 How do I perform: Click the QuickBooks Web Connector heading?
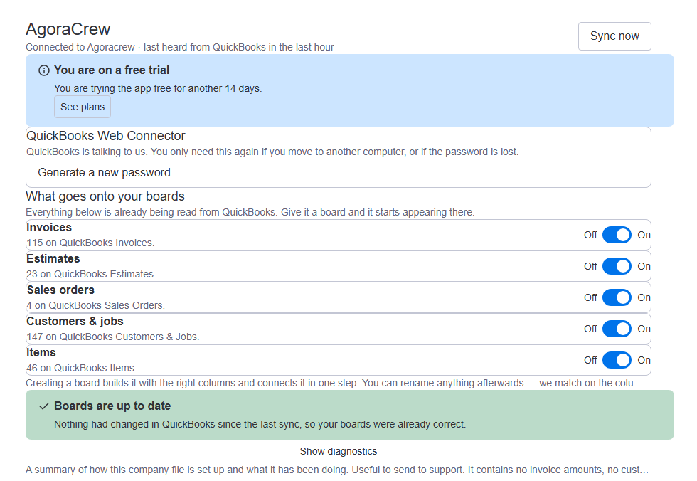(x=106, y=136)
